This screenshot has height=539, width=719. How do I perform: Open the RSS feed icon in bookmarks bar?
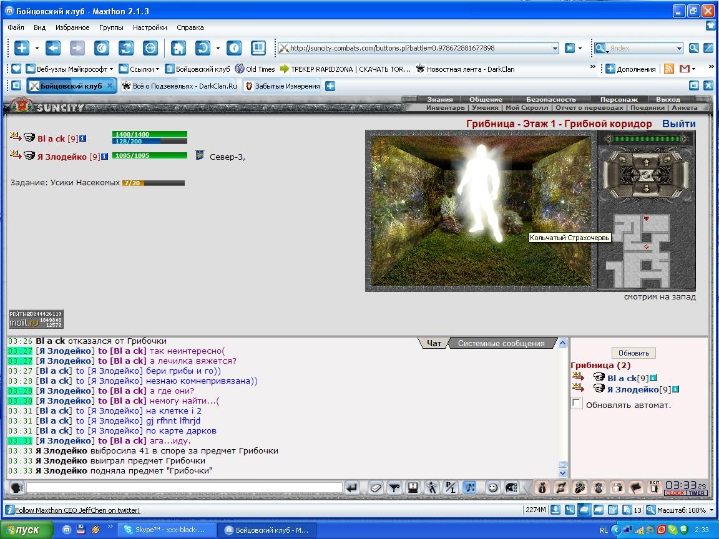point(669,69)
